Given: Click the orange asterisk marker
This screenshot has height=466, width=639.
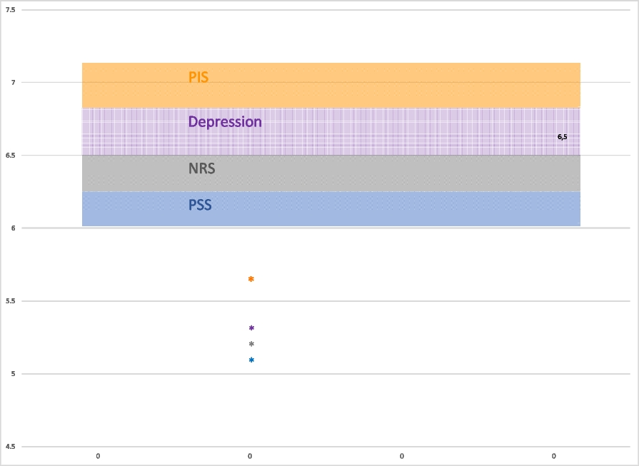Looking at the screenshot, I should click(251, 279).
